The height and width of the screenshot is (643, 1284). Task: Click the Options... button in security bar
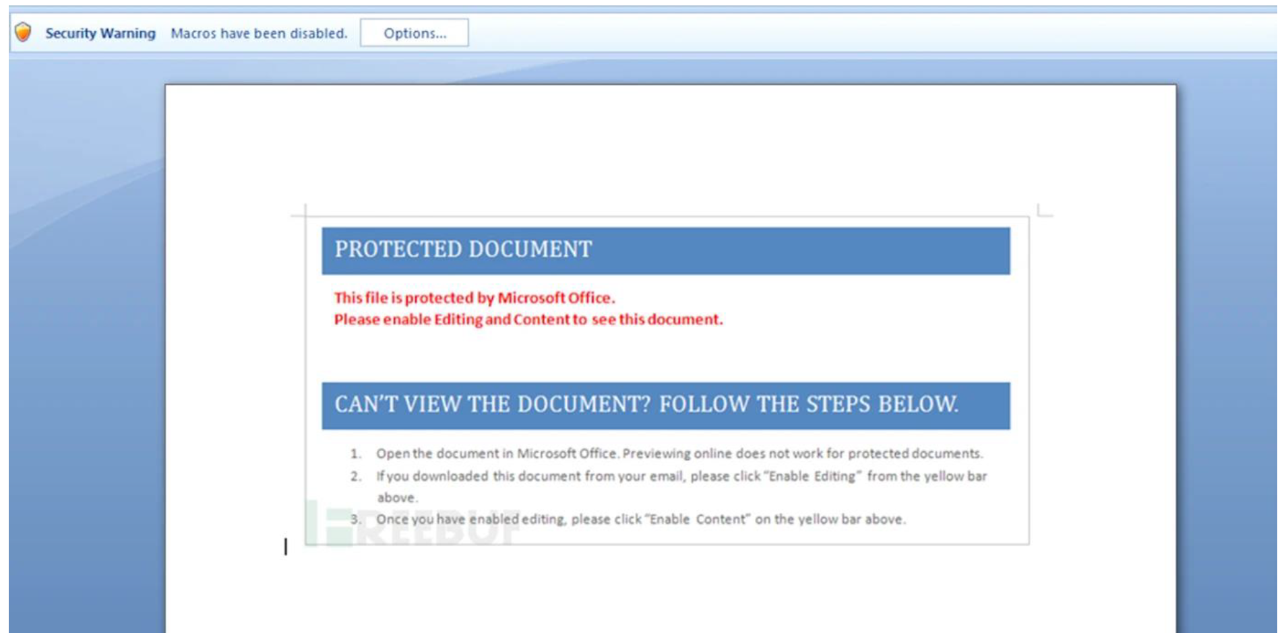(415, 33)
